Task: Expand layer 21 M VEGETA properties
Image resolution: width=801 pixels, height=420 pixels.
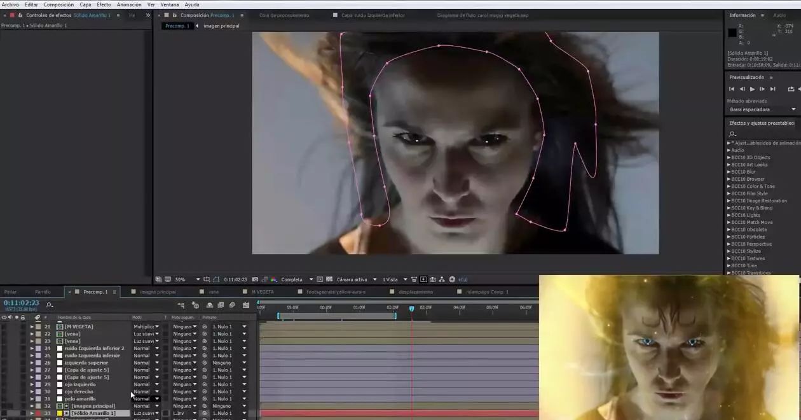Action: (x=32, y=326)
